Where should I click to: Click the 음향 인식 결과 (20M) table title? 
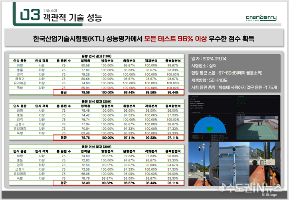(x=97, y=101)
